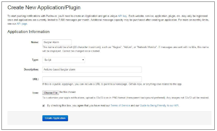Click the Create Application button
This screenshot has width=217, height=131.
pyautogui.click(x=55, y=118)
